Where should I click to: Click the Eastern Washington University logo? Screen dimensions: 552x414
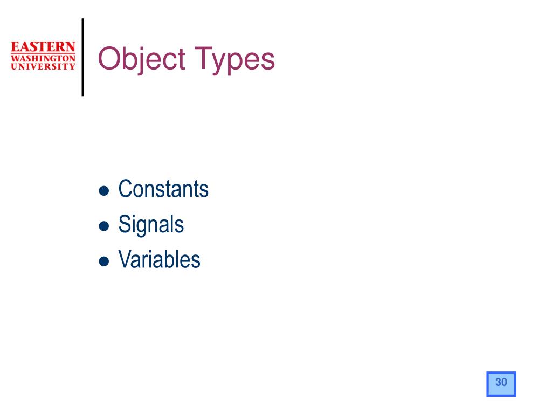(43, 56)
